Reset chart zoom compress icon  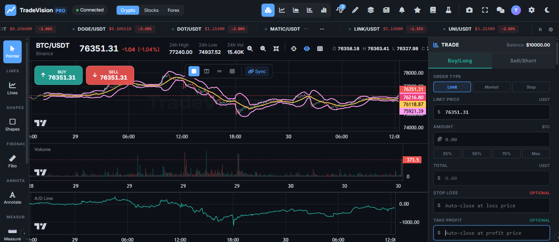click(276, 49)
